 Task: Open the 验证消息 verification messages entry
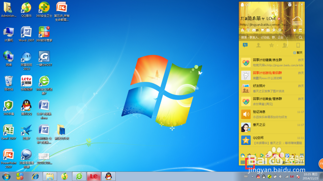click(272, 114)
